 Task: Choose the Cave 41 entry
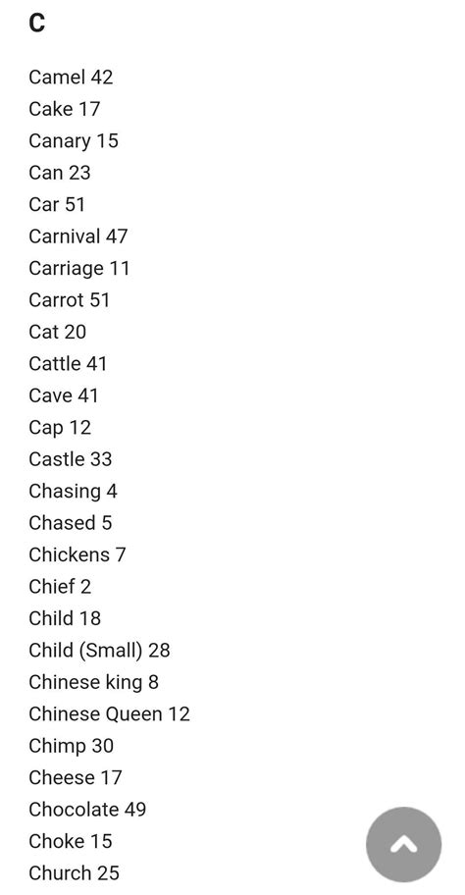point(64,395)
